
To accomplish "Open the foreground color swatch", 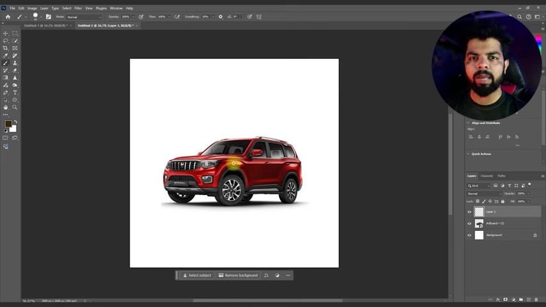I will [x=8, y=124].
